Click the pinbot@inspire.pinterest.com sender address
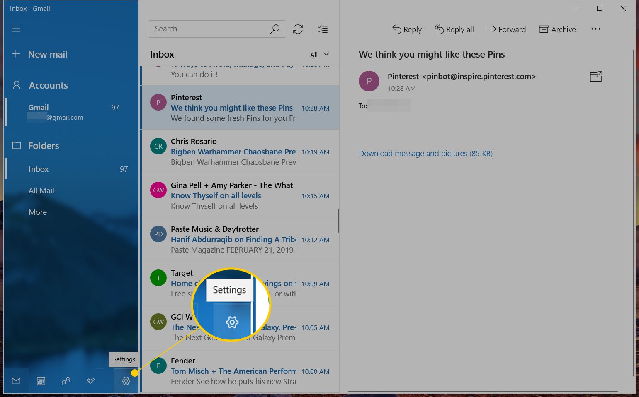 pos(479,76)
